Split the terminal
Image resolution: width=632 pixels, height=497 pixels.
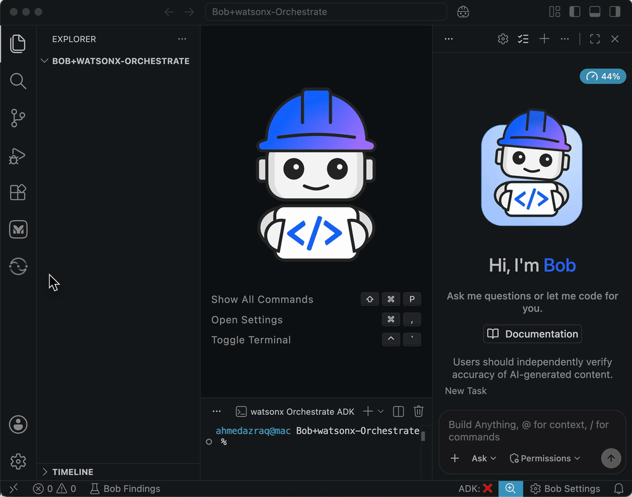tap(398, 412)
